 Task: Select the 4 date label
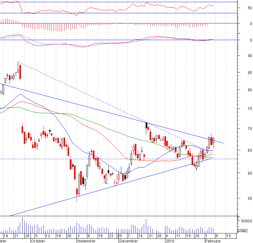coord(167,236)
